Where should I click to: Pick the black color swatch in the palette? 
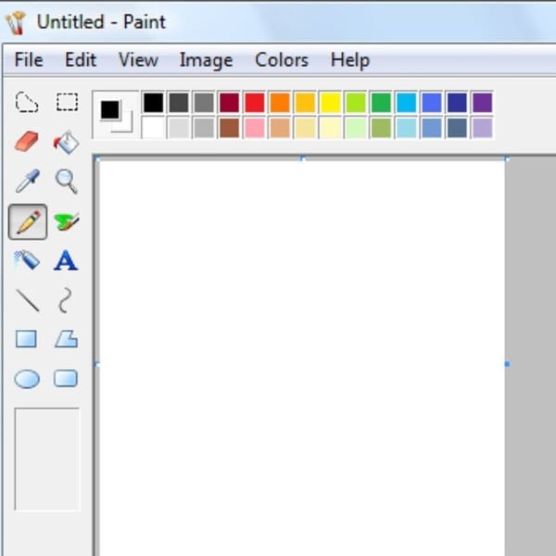click(153, 103)
